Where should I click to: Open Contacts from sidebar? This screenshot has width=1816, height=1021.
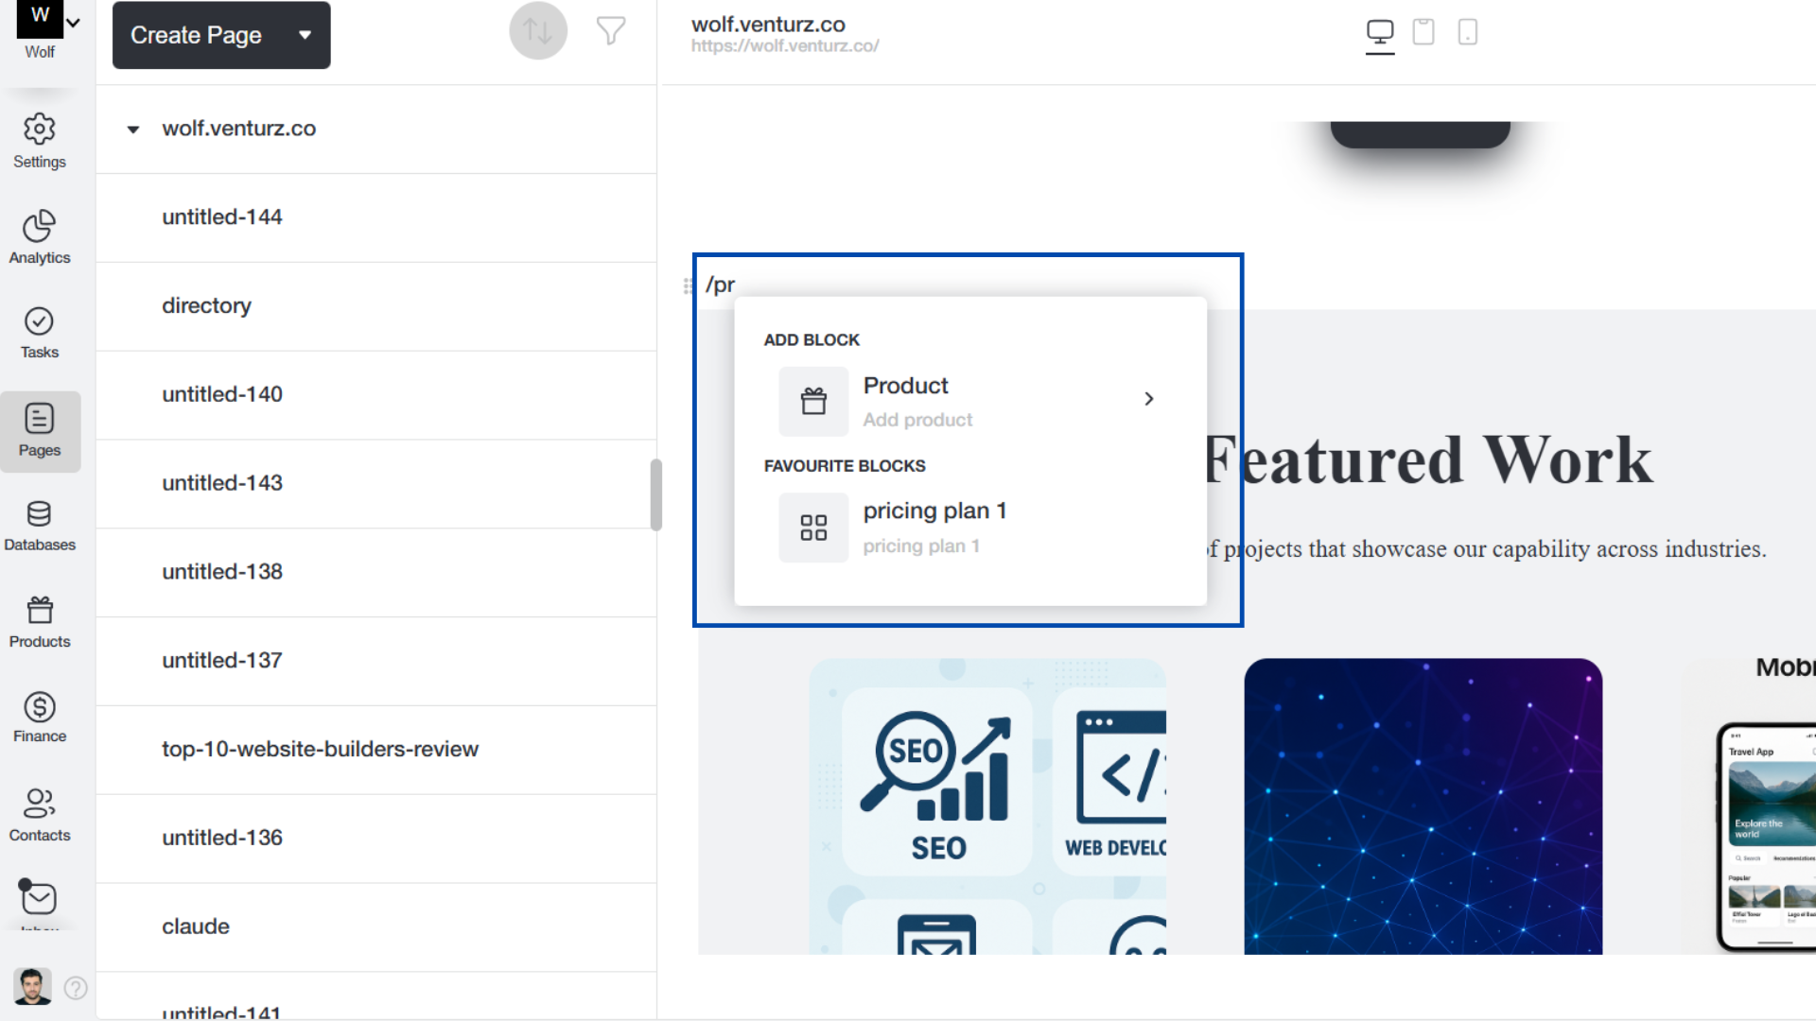(x=39, y=815)
